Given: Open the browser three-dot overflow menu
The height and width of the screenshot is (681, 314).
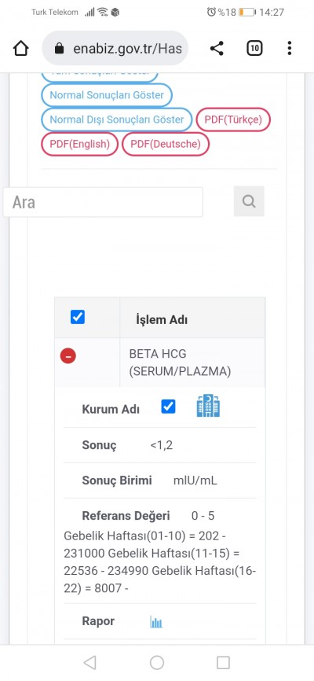Looking at the screenshot, I should (x=290, y=48).
